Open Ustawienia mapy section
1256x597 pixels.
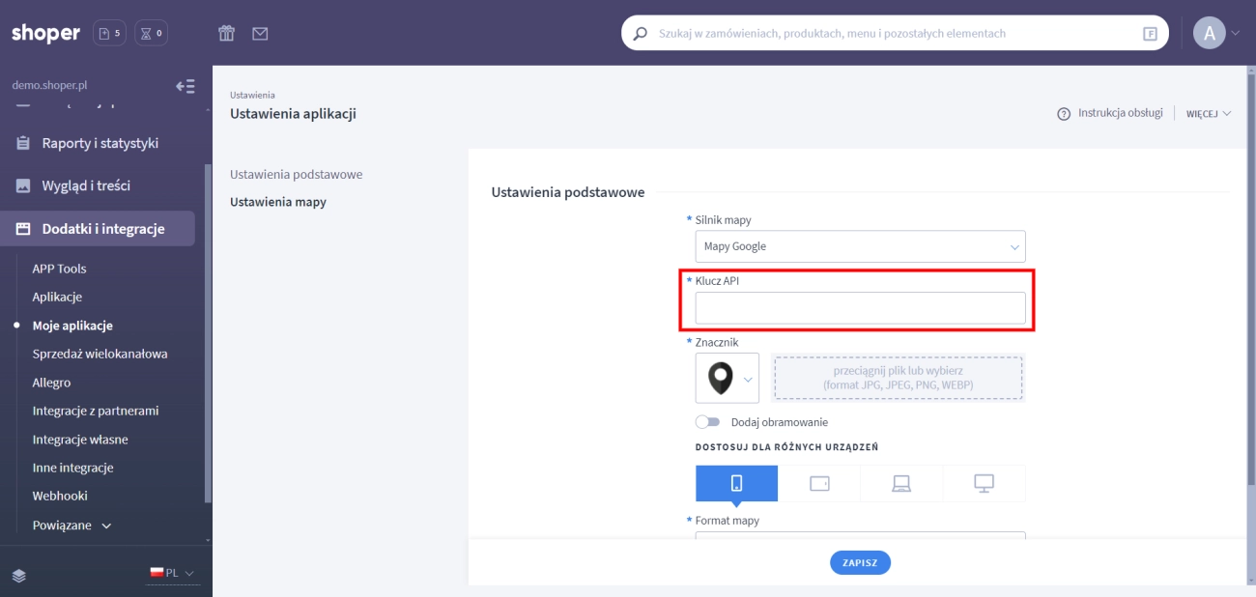click(x=278, y=202)
